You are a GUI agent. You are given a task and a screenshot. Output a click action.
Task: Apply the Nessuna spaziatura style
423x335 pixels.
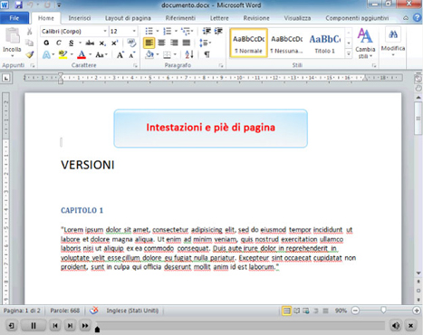pos(286,43)
